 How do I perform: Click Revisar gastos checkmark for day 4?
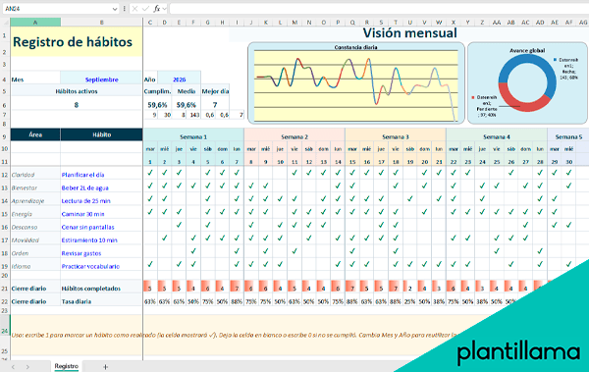point(193,251)
